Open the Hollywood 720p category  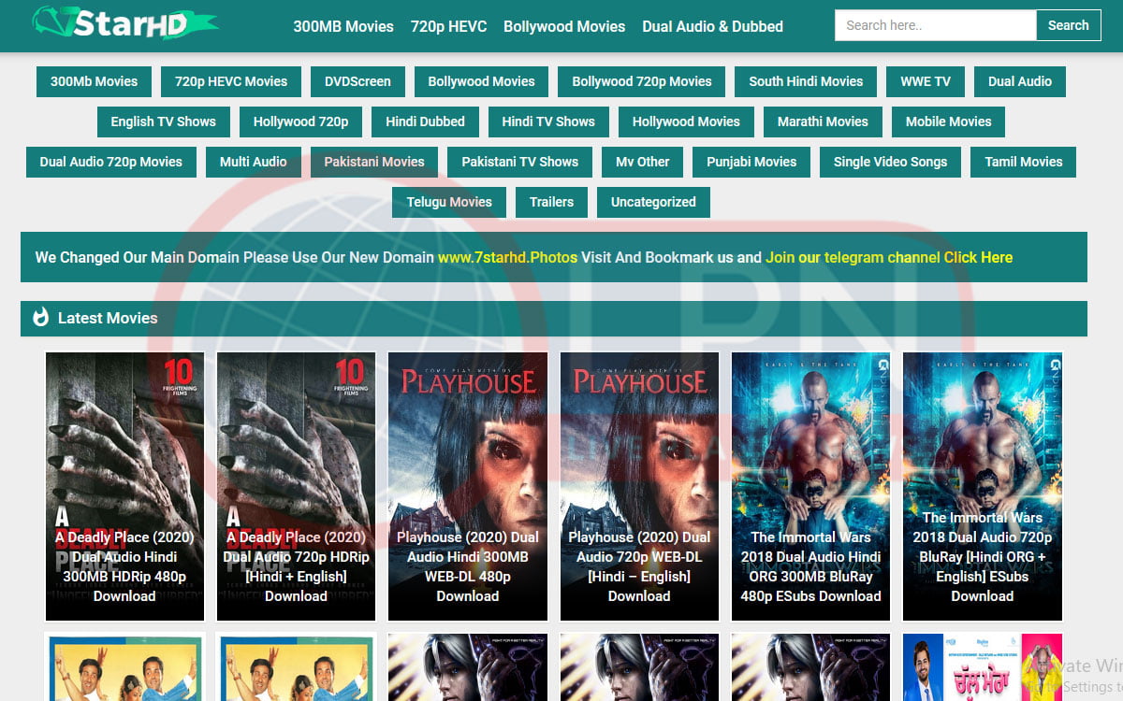[300, 122]
